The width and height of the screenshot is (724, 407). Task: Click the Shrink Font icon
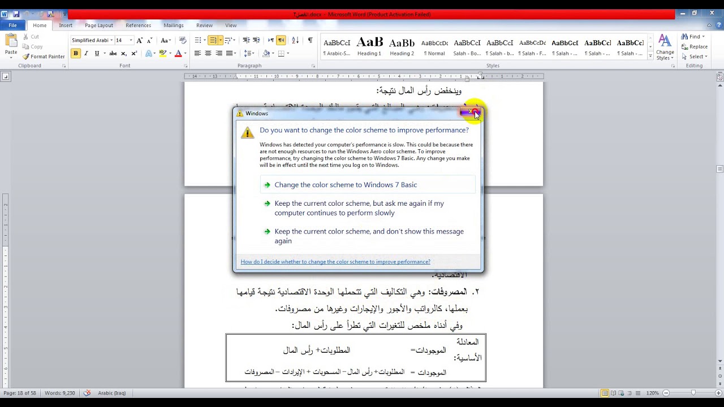[x=149, y=40]
